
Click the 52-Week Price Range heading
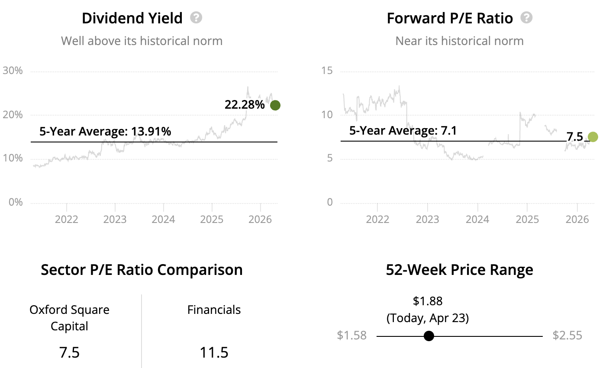click(x=459, y=270)
